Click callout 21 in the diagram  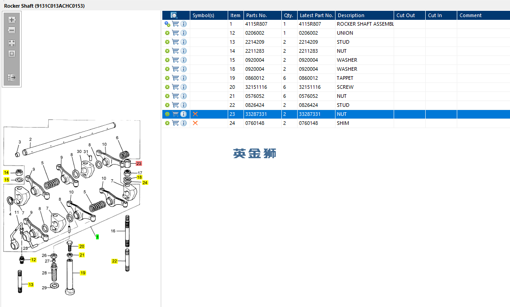(82, 255)
